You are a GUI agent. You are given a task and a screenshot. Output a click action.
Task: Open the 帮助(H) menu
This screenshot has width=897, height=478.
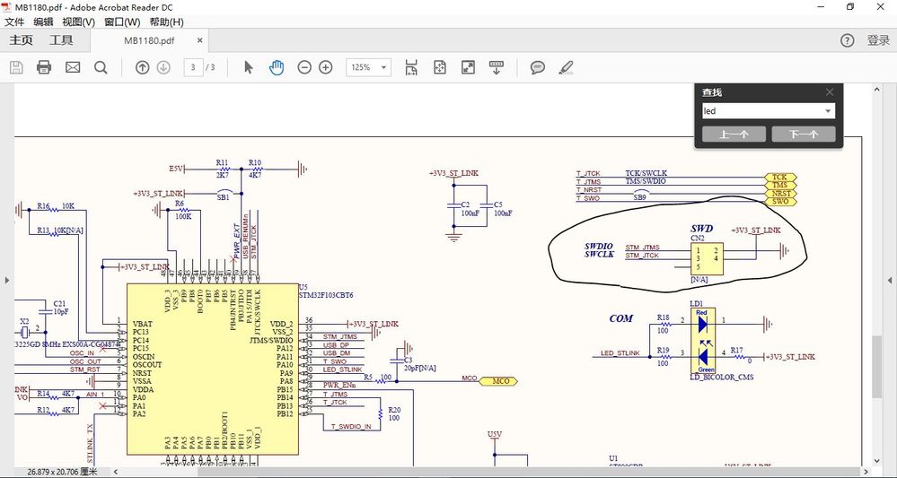coord(166,22)
